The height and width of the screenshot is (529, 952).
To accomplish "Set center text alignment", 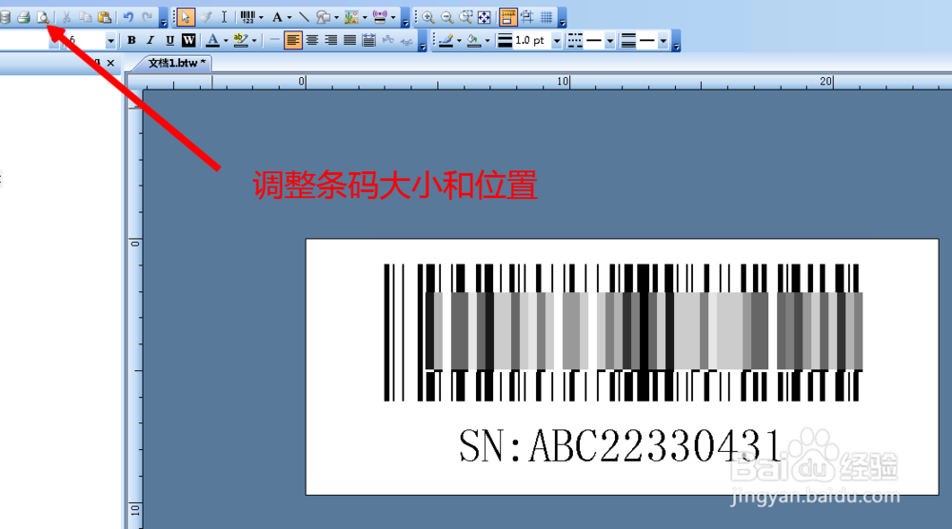I will coord(312,41).
